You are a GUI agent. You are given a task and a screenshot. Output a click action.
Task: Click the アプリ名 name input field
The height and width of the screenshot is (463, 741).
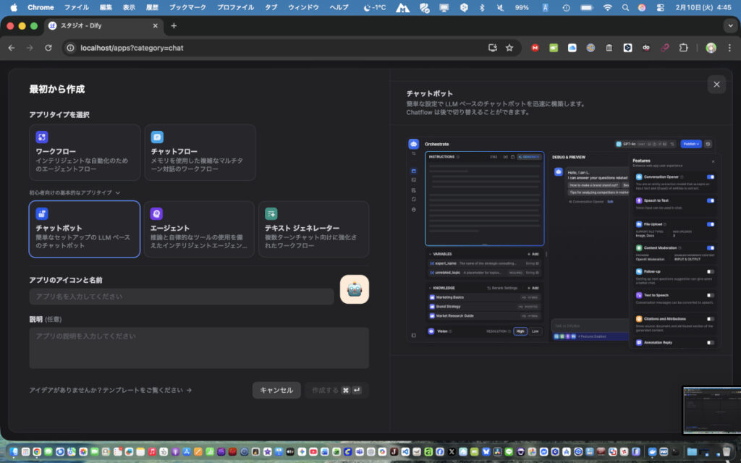click(181, 297)
